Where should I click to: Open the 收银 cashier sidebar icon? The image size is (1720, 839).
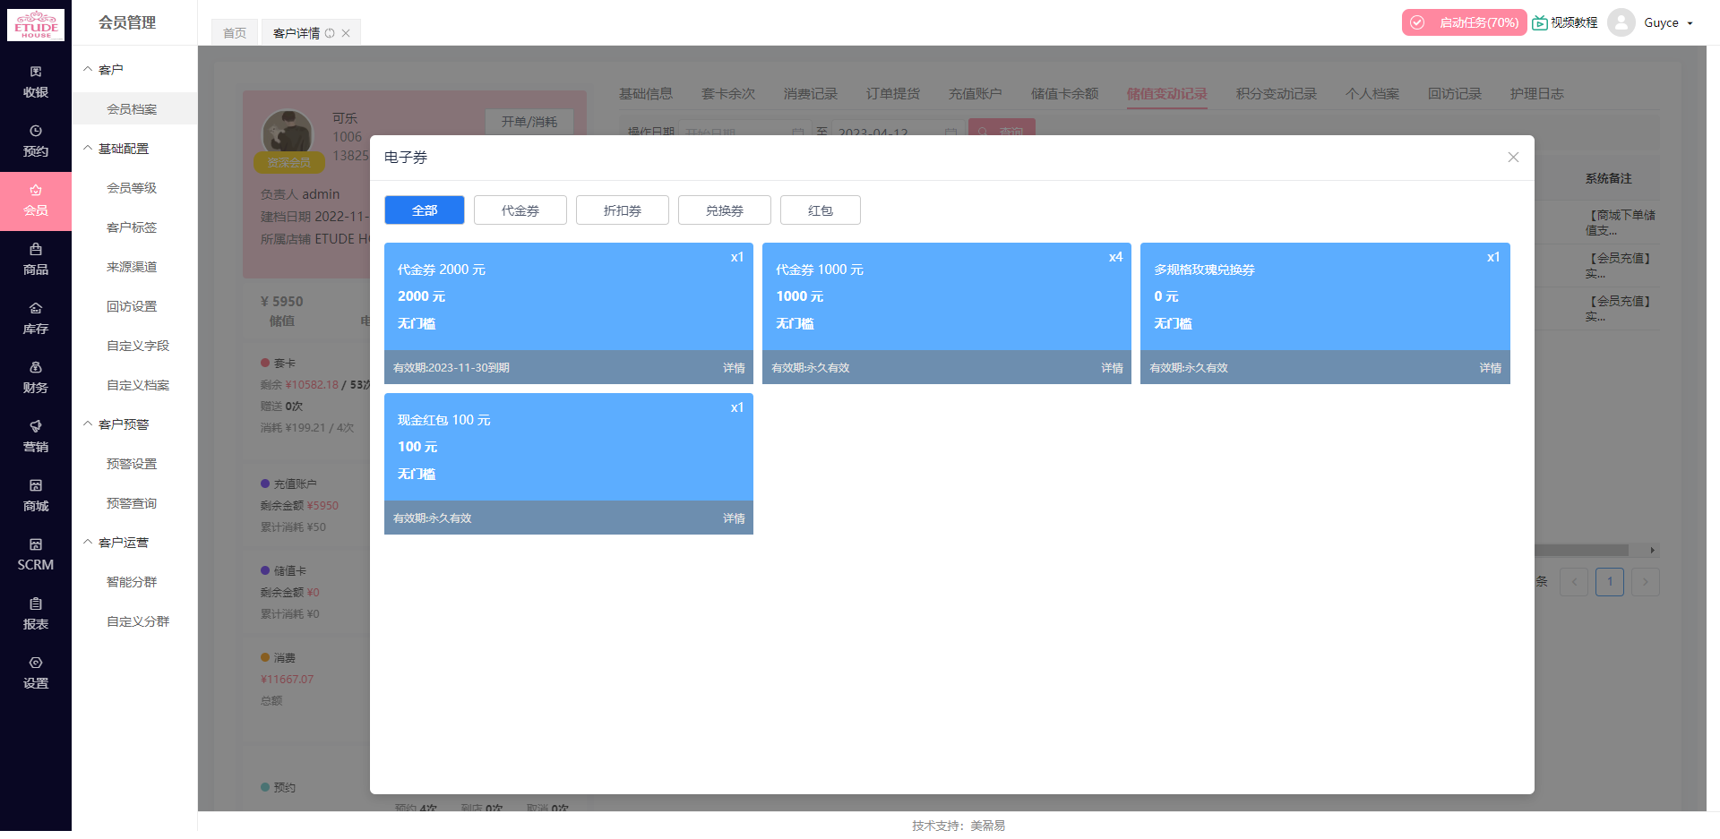point(36,82)
